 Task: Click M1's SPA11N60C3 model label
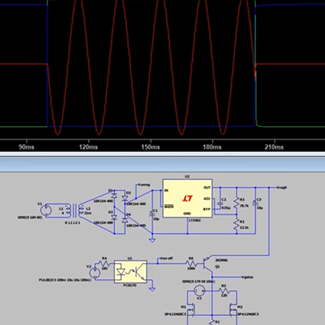coord(175,314)
